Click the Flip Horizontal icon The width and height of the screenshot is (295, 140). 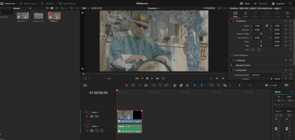click(253, 50)
